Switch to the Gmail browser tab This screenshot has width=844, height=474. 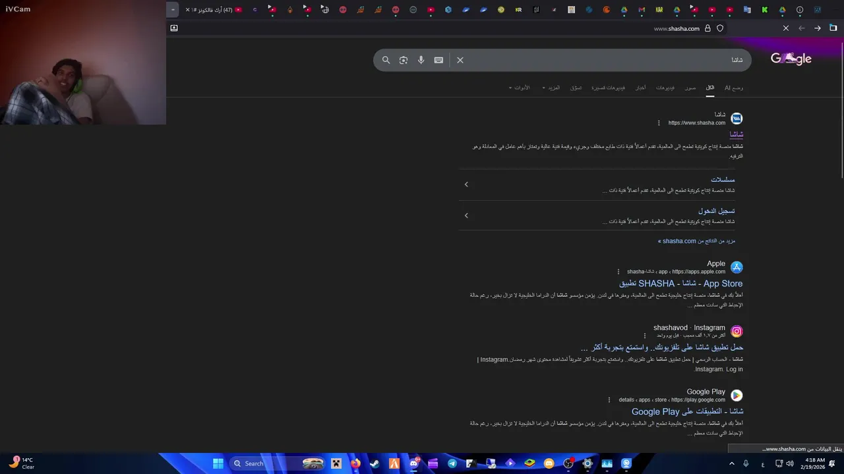642,10
